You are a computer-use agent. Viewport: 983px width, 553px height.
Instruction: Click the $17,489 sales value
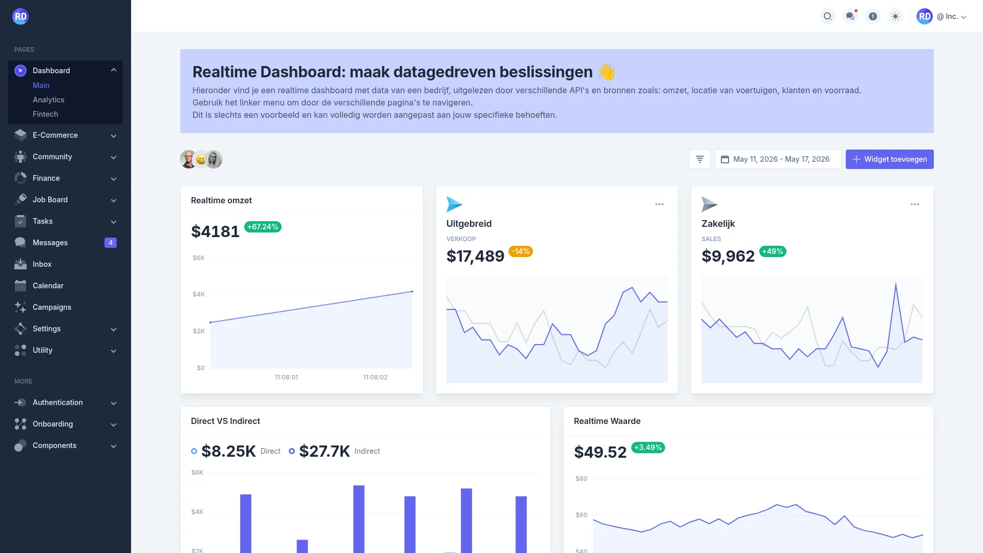[x=475, y=256]
